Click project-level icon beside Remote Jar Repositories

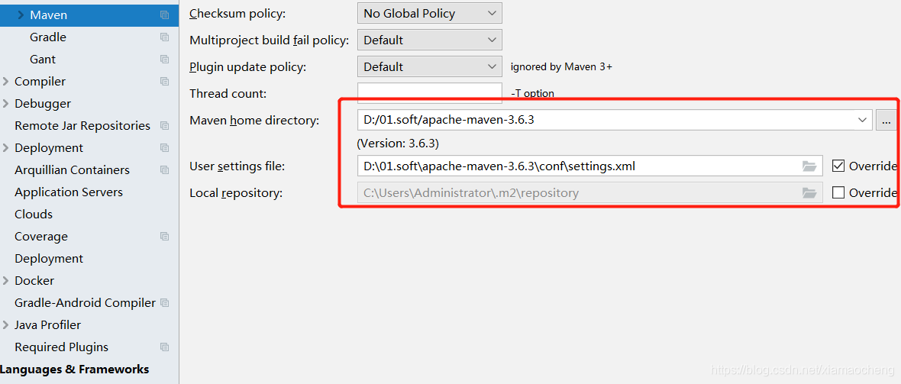click(x=164, y=126)
